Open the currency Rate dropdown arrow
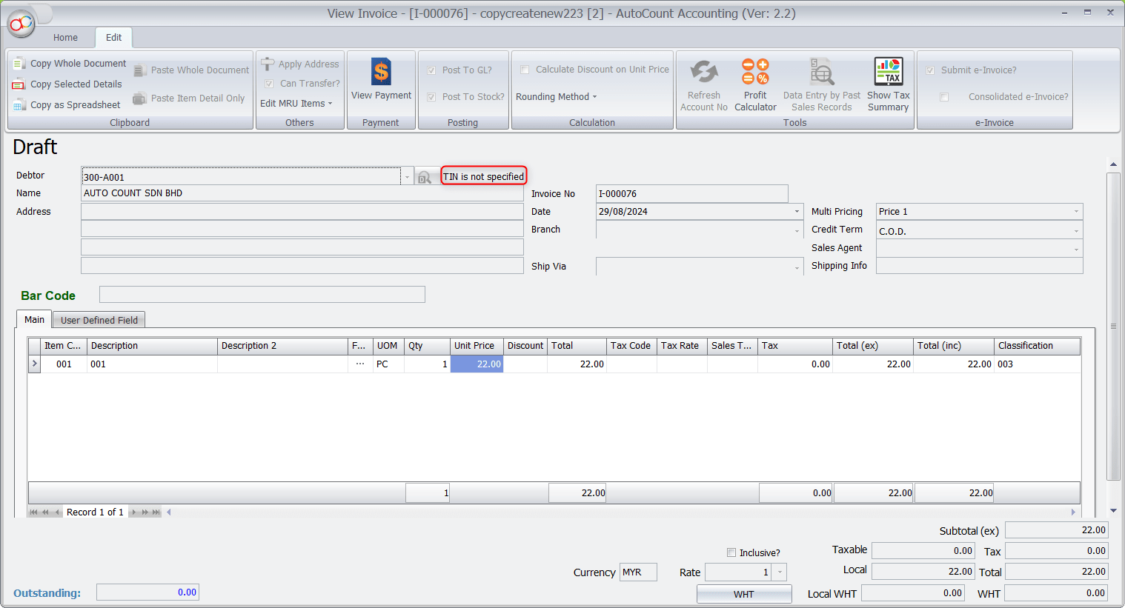The width and height of the screenshot is (1125, 608). coord(780,572)
